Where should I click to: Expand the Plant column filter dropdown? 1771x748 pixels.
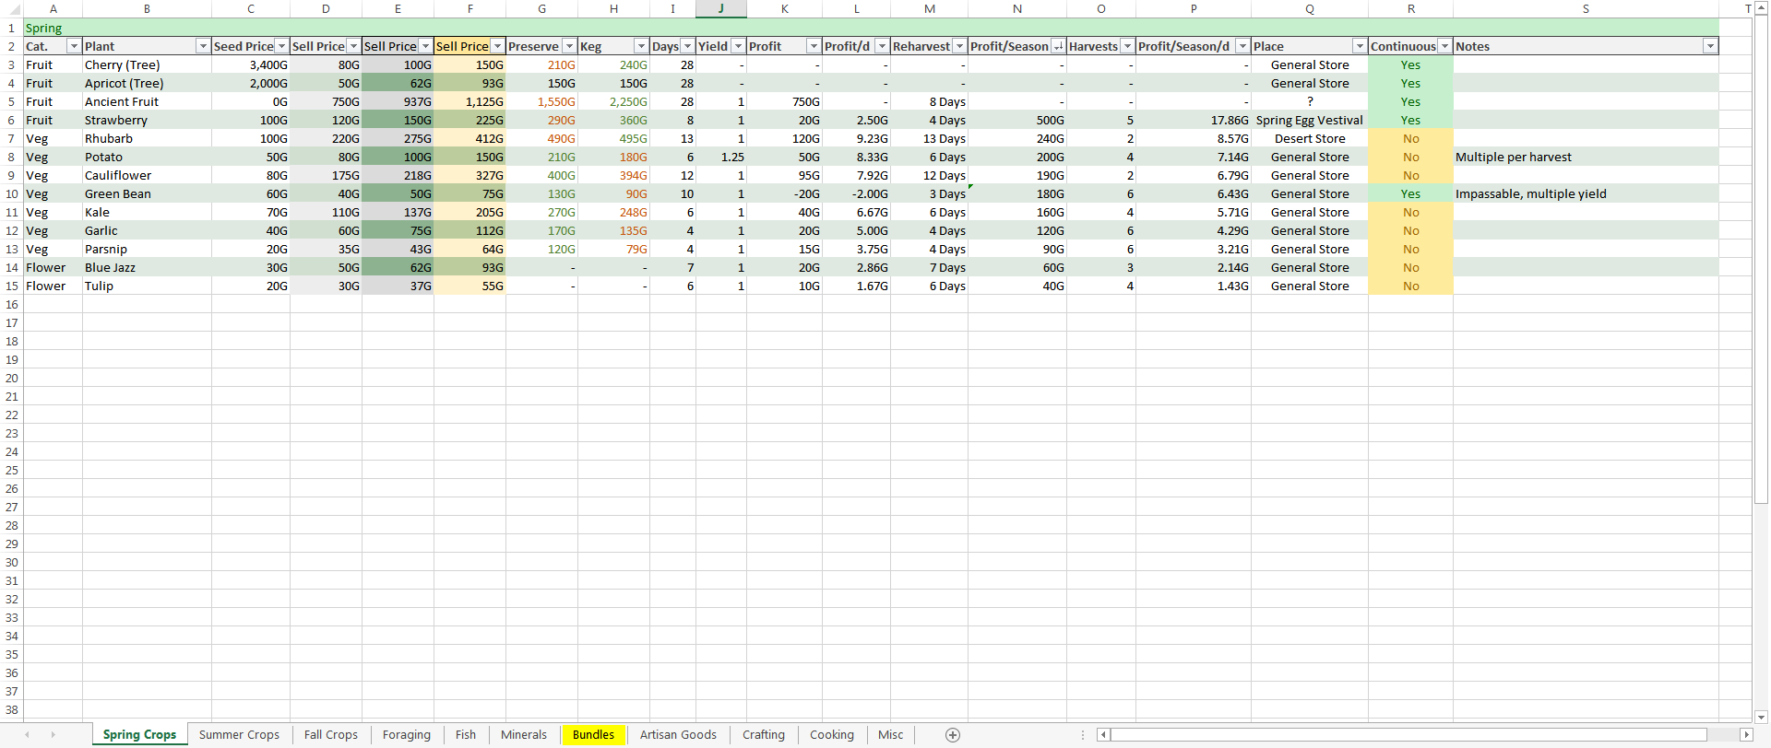click(203, 46)
